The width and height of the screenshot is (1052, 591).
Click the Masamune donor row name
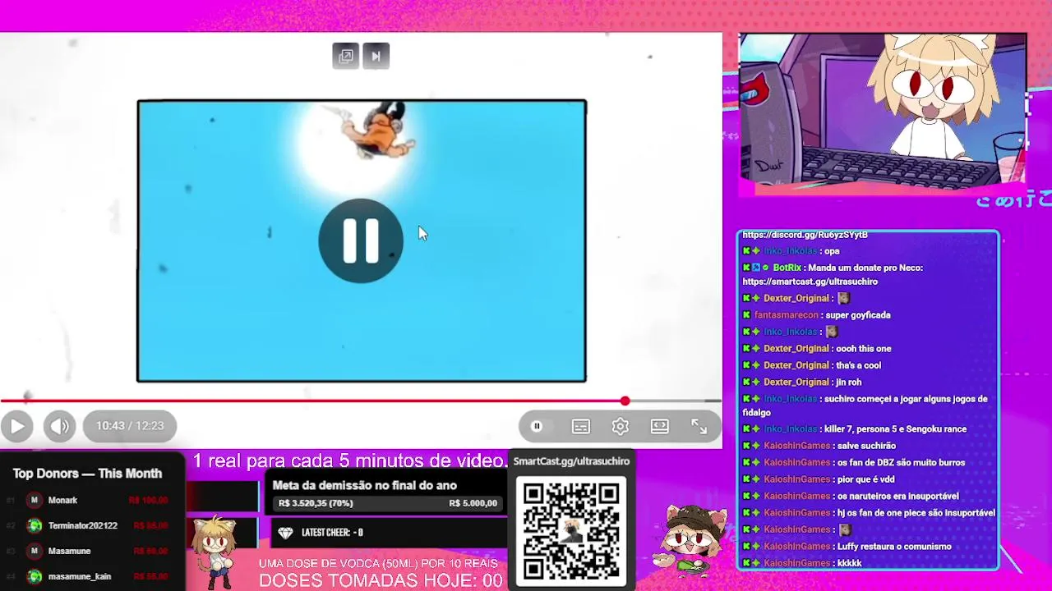tap(69, 551)
